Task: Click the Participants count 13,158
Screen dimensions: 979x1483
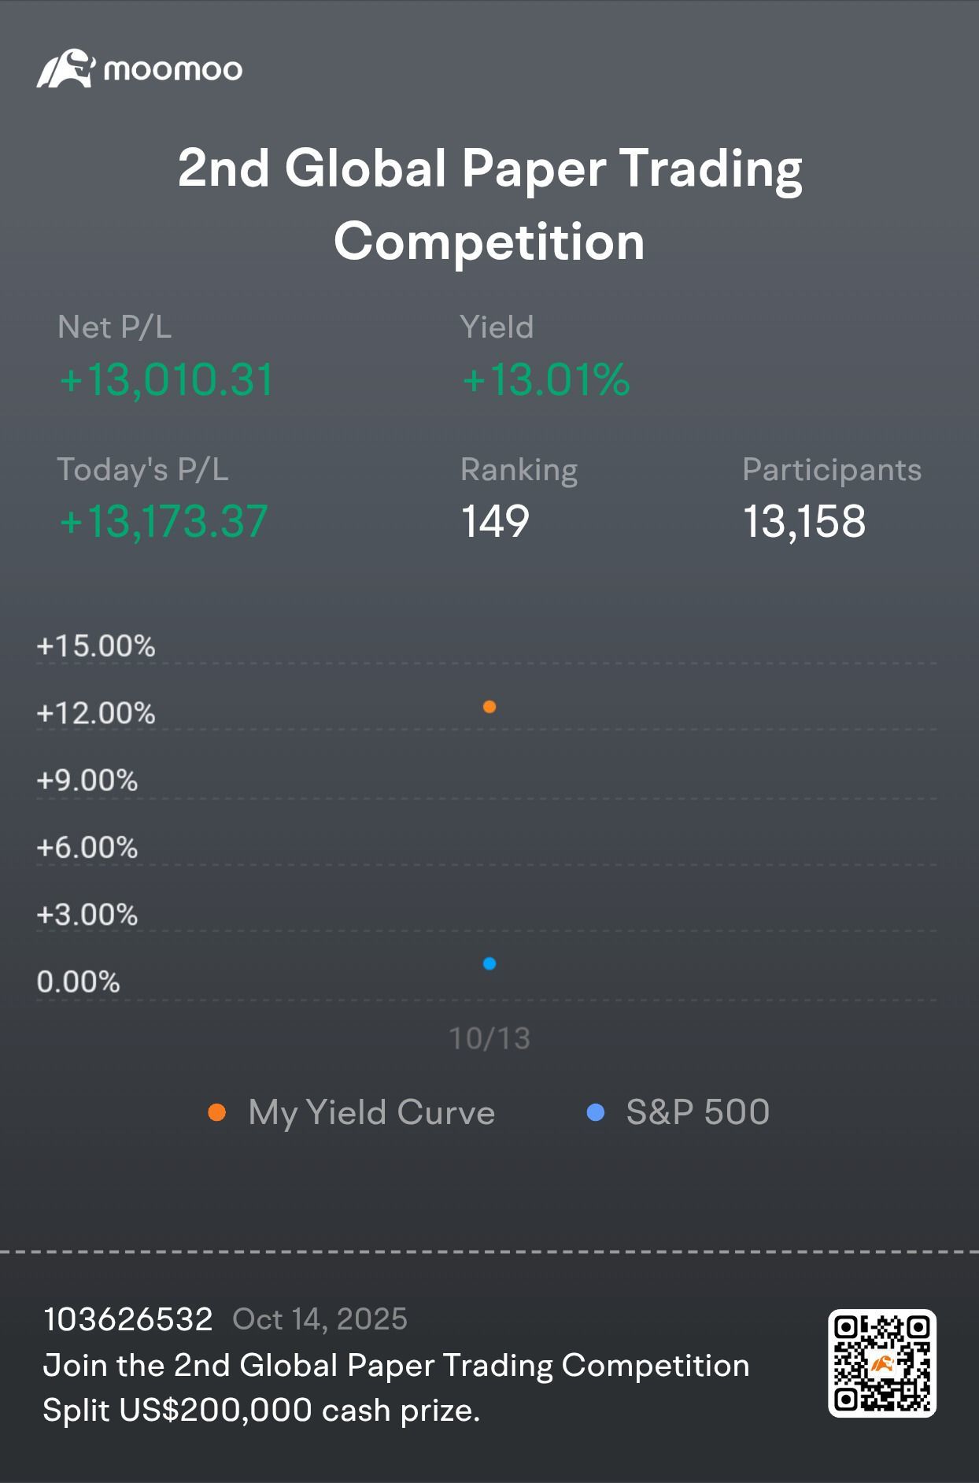Action: (x=804, y=522)
